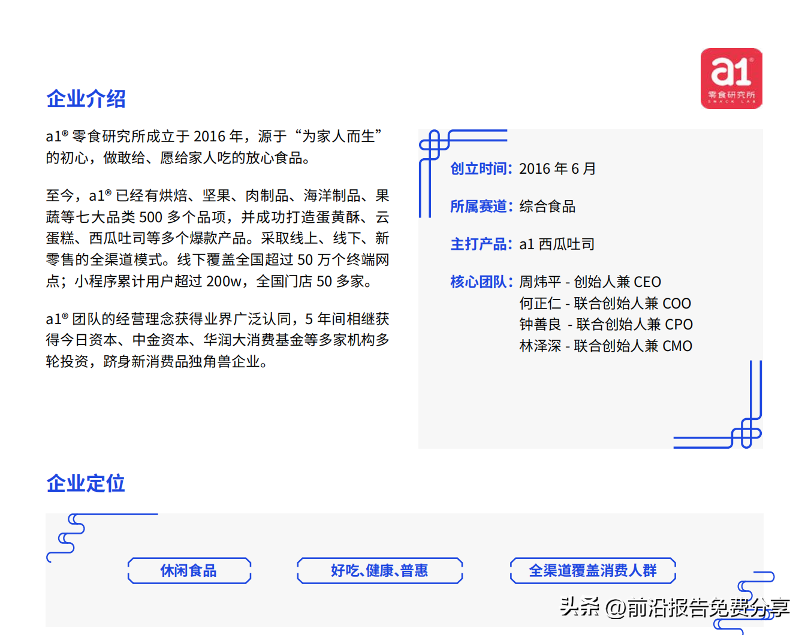
Task: Open the 企业介绍 section heading
Action: click(86, 98)
